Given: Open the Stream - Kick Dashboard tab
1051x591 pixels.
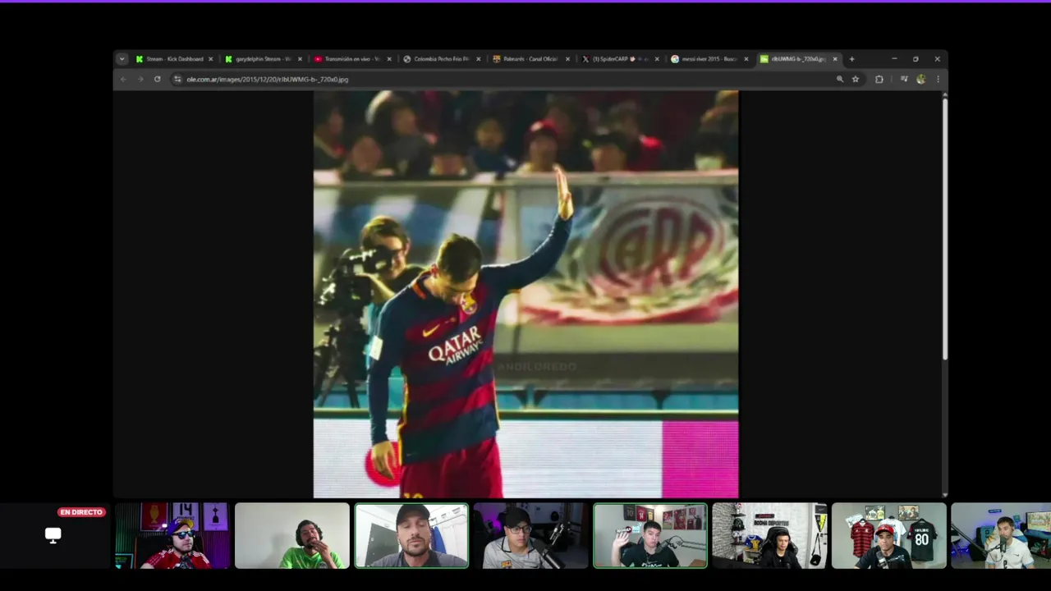Looking at the screenshot, I should (174, 59).
